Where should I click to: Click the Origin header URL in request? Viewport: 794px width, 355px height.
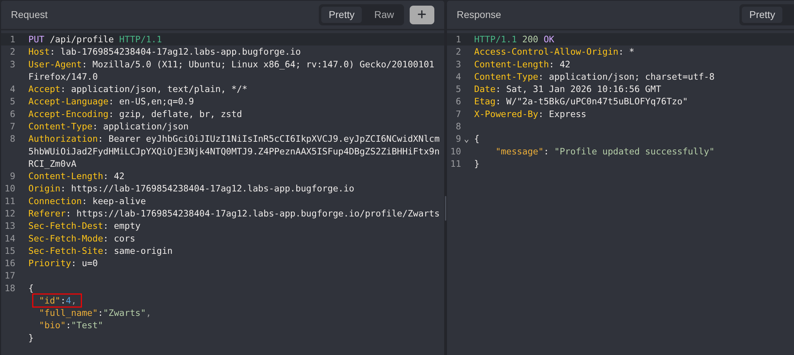[212, 189]
